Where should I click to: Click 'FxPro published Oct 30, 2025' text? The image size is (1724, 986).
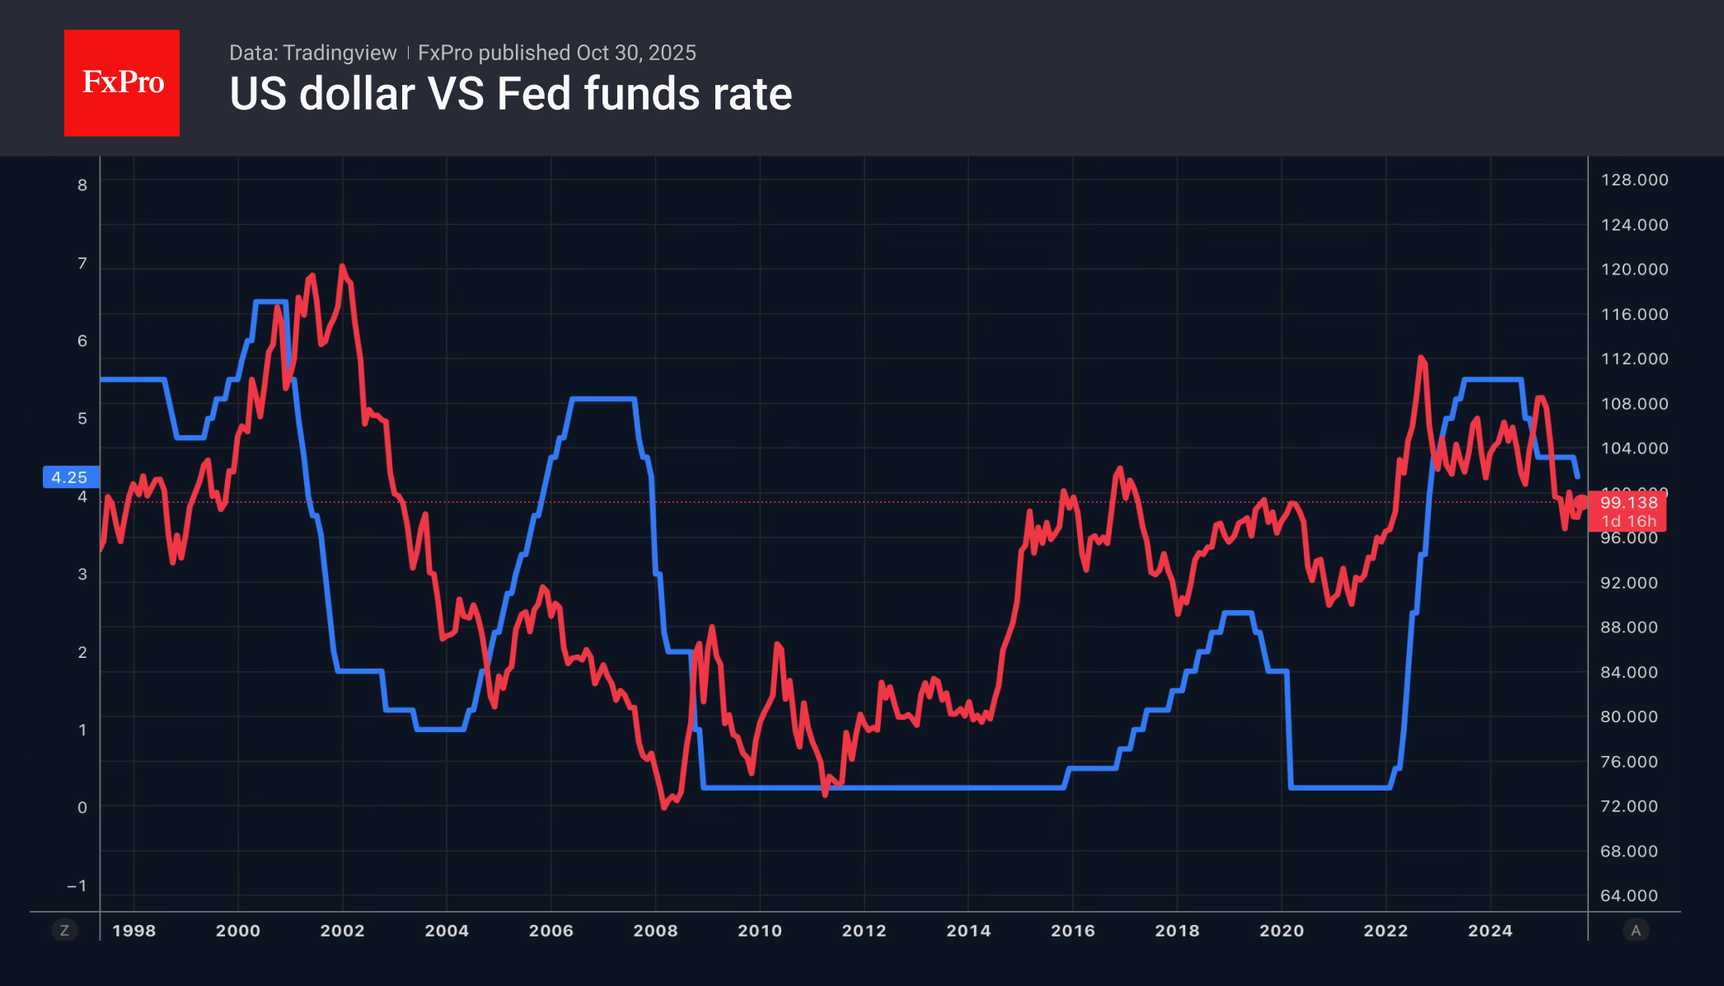[556, 53]
